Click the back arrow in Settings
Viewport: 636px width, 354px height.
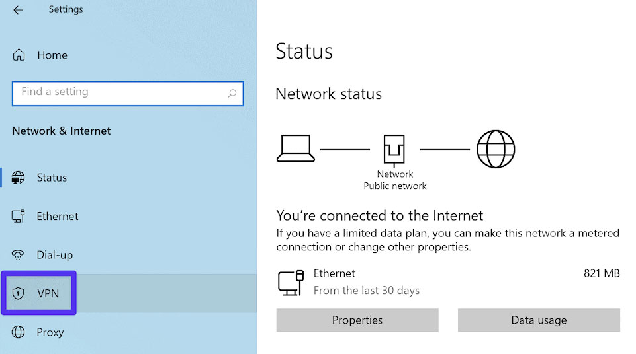coord(18,10)
